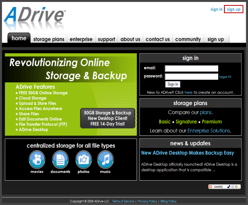Image resolution: width=248 pixels, height=205 pixels.
Task: Open the Enterprise Solutions link
Action: 208,131
